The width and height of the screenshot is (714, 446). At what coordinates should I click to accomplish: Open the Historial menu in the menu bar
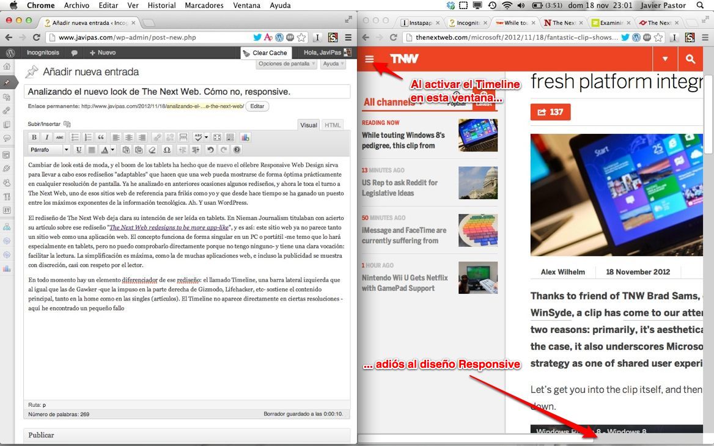pos(161,5)
